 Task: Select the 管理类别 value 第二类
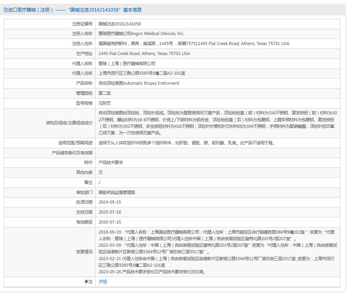105,93
